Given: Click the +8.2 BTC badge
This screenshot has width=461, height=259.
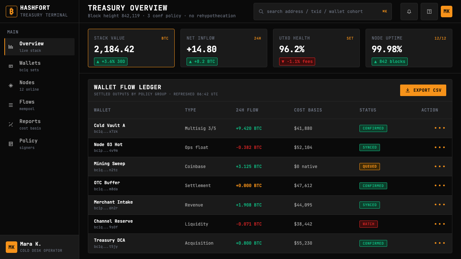Looking at the screenshot, I should coord(202,62).
